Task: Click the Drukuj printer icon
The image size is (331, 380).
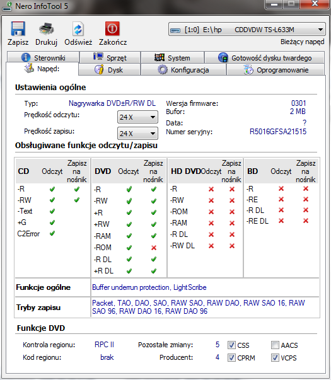Action: click(46, 29)
